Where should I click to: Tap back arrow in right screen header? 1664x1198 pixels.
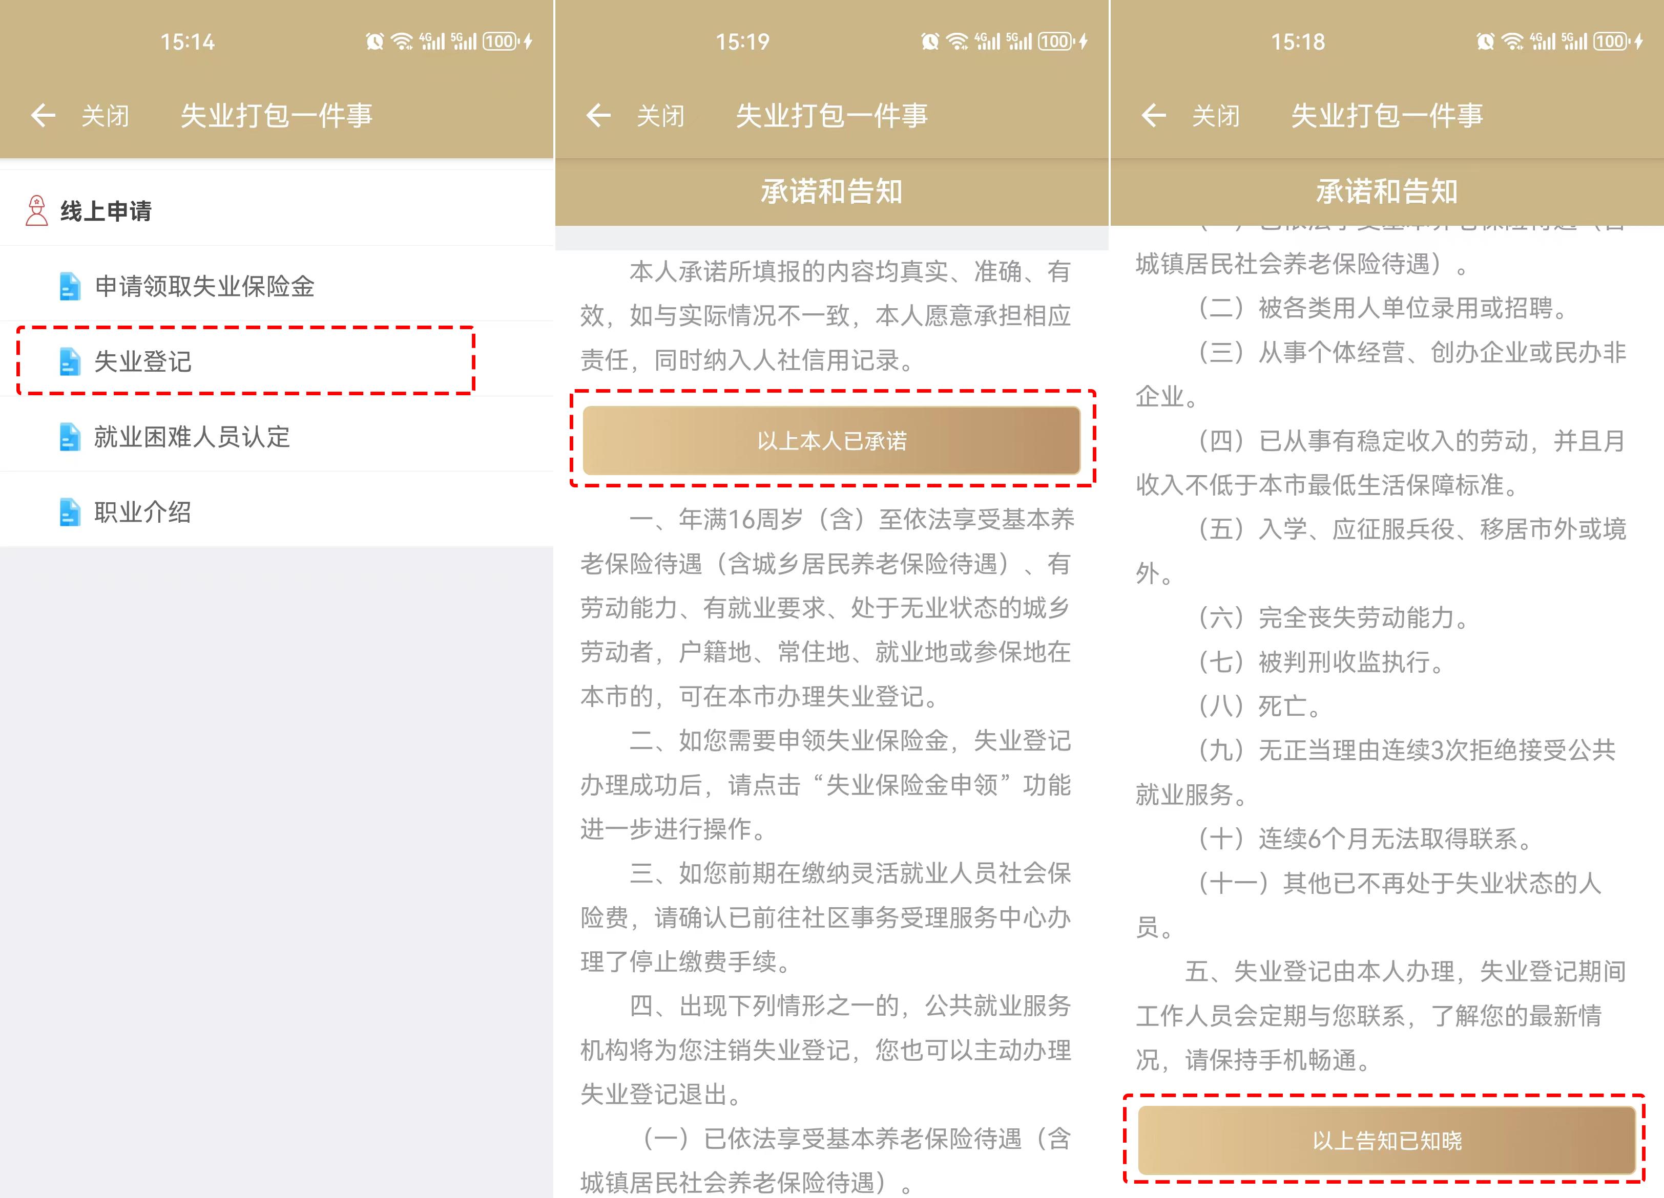point(1154,115)
